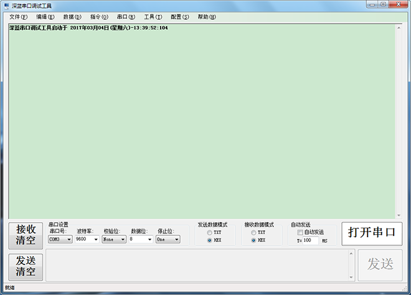Click the window resize grip icon
This screenshot has height=295, width=411.
(x=405, y=288)
